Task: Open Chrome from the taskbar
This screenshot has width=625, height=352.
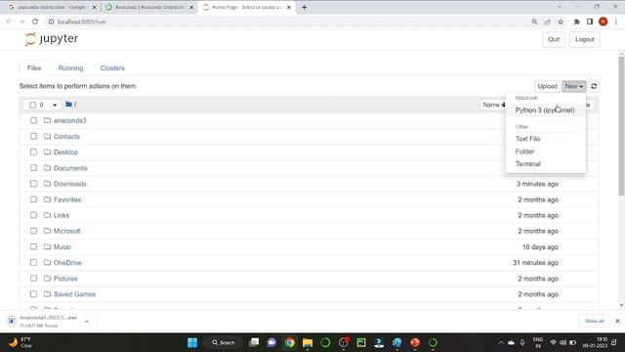Action: [x=290, y=342]
